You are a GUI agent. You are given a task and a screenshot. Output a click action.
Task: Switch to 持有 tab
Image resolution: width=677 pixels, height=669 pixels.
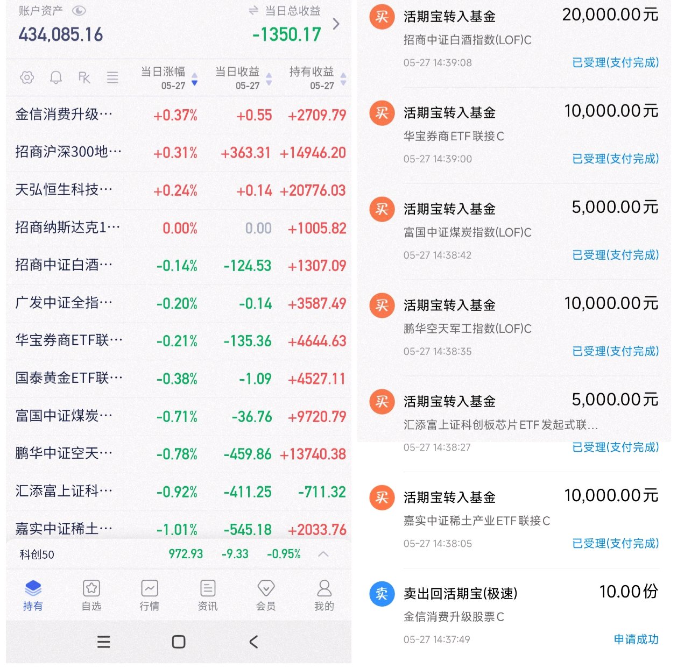click(33, 595)
